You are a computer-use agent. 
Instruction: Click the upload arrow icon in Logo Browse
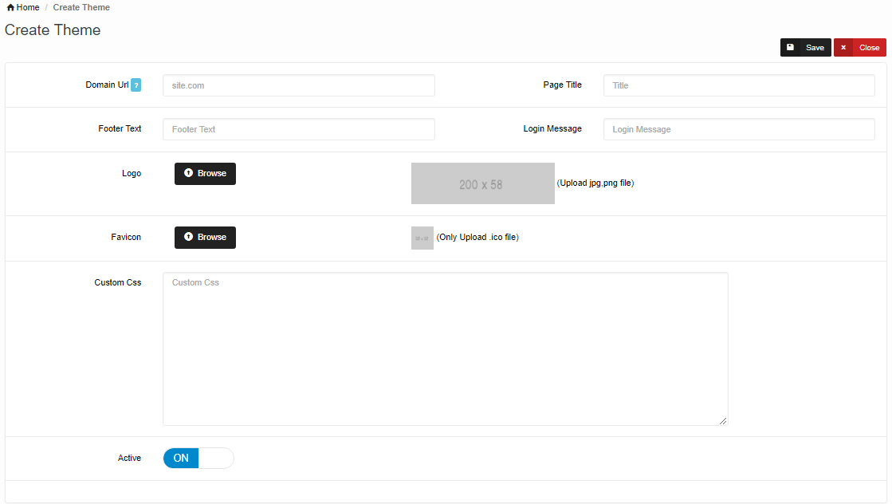pos(188,173)
